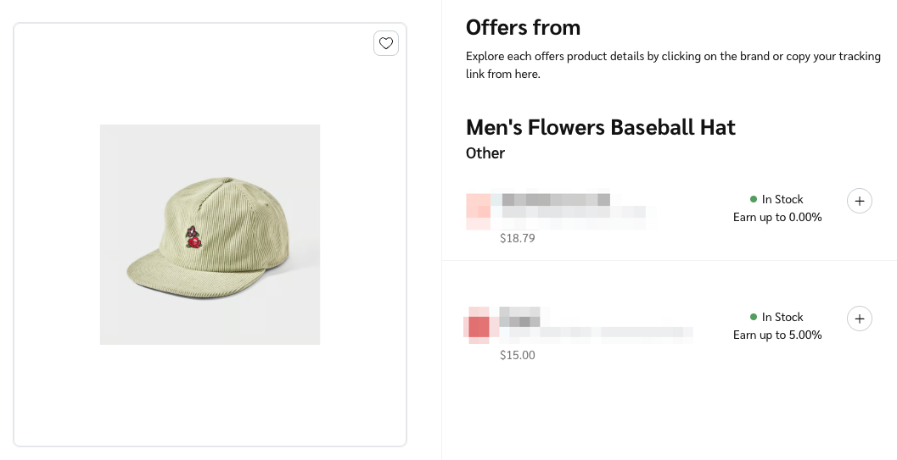Image resolution: width=897 pixels, height=460 pixels.
Task: Select the "Earn up to 0.00%" text
Action: [777, 217]
